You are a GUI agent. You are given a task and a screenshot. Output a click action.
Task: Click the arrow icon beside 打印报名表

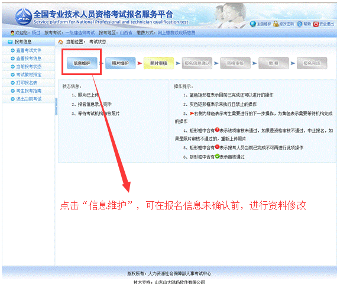coord(12,83)
